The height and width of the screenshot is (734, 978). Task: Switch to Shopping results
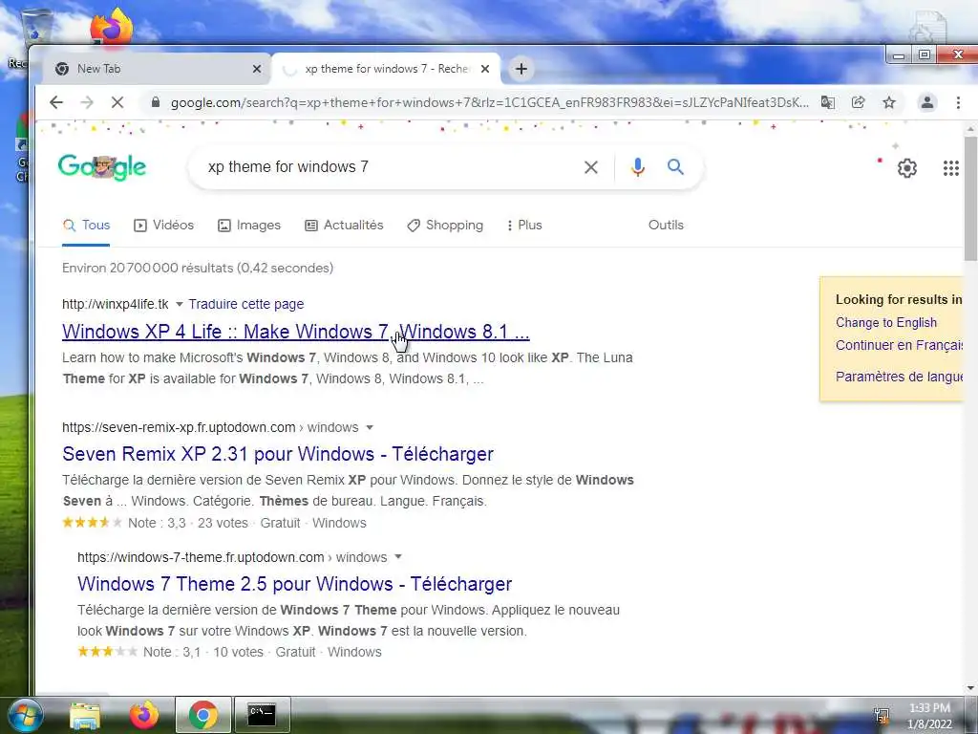click(445, 226)
